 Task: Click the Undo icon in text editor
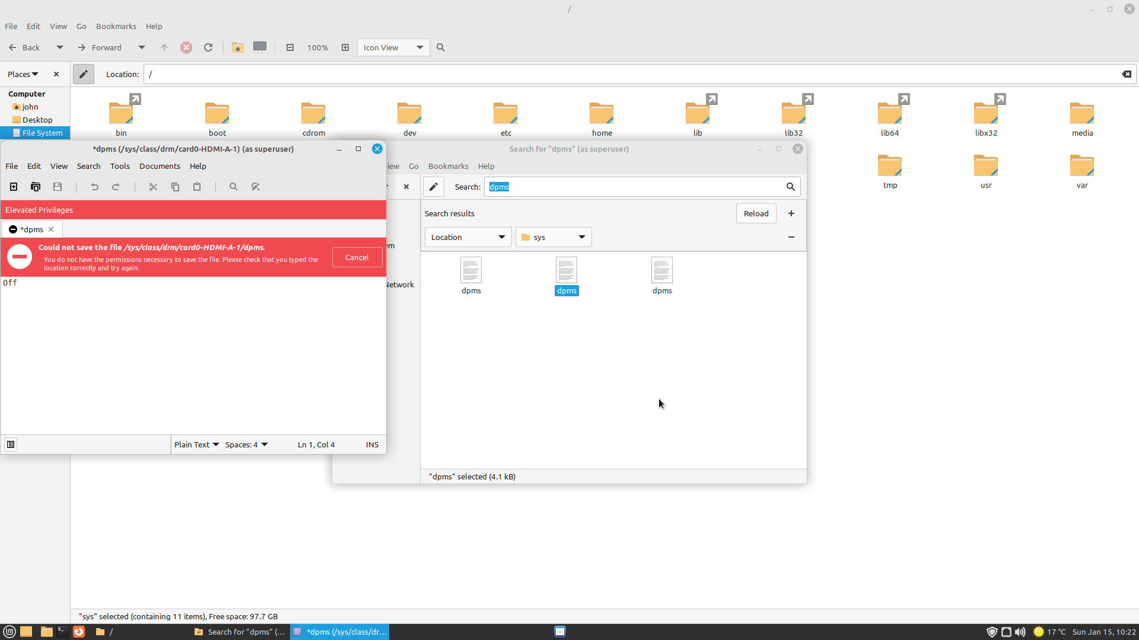pos(94,187)
